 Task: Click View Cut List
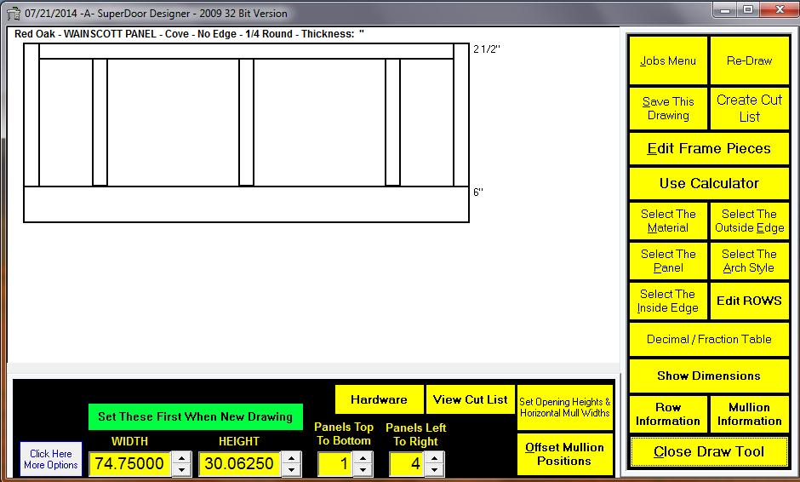pos(471,399)
